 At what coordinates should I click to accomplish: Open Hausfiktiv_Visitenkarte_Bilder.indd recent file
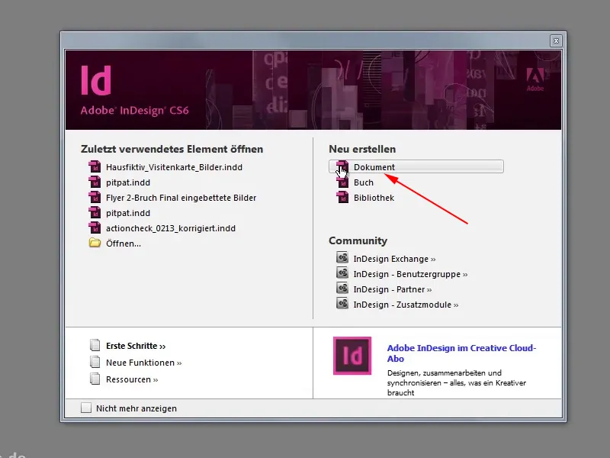[174, 167]
